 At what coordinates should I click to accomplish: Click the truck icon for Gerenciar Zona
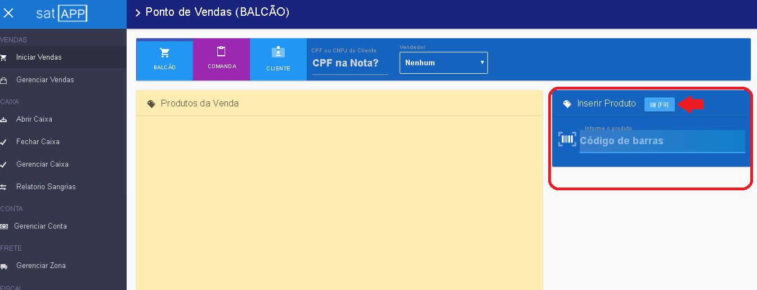click(x=4, y=266)
